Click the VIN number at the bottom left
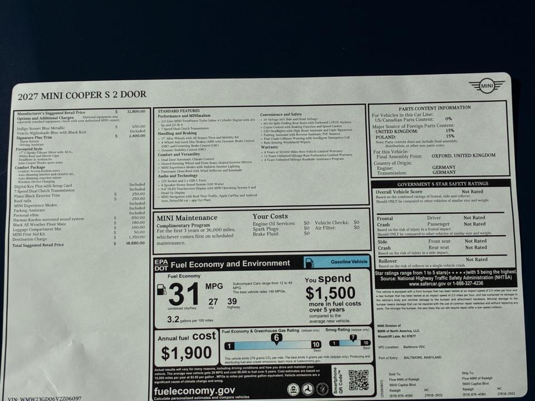535x401 pixels. coord(45,398)
